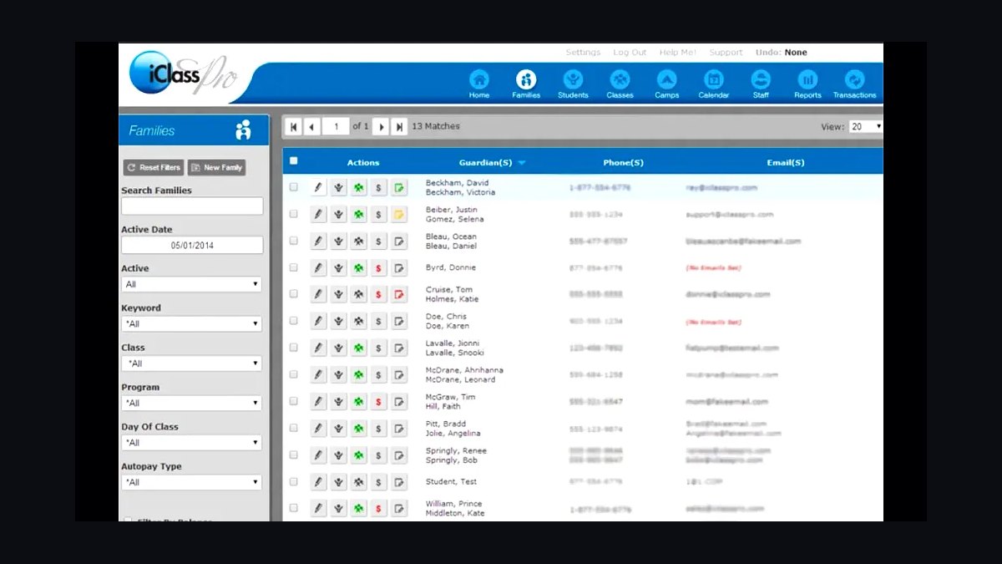Jump to the first page of results
This screenshot has width=1002, height=564.
click(294, 126)
